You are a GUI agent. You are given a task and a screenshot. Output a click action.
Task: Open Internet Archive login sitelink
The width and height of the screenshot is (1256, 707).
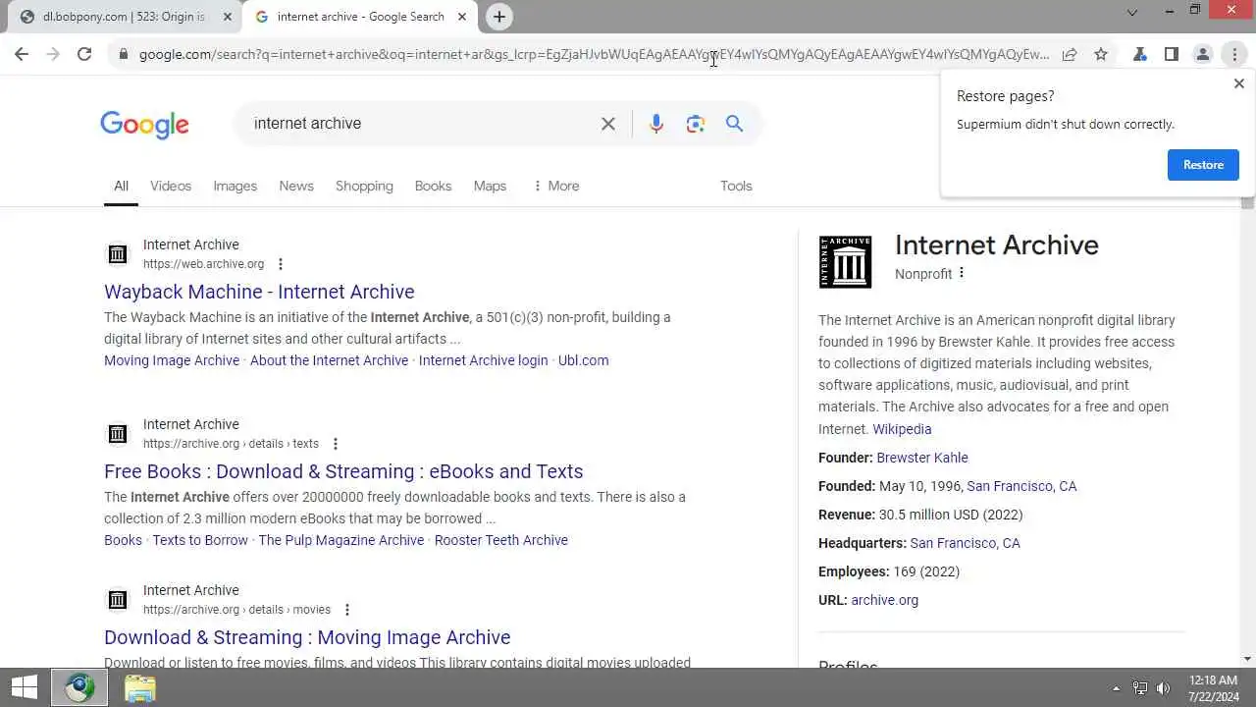point(483,360)
